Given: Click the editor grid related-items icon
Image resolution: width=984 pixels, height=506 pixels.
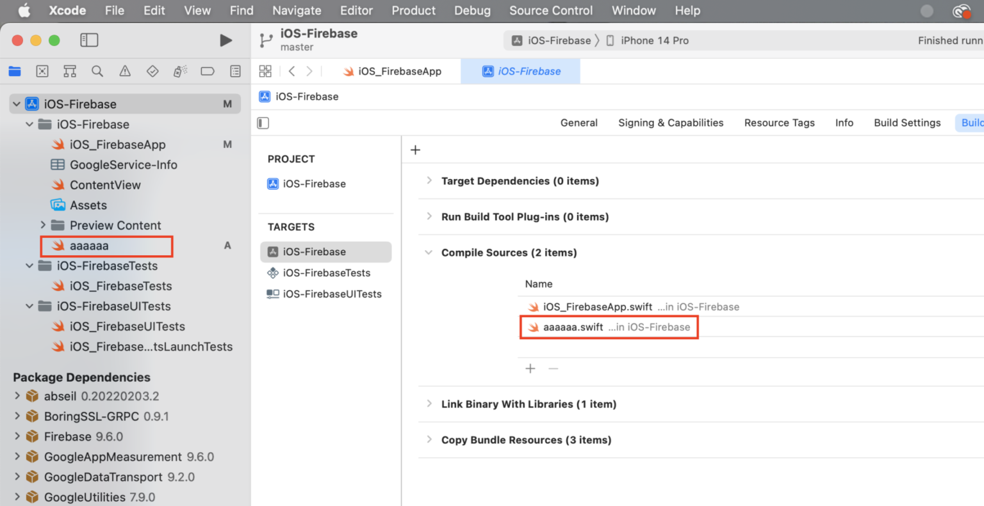Looking at the screenshot, I should click(265, 71).
